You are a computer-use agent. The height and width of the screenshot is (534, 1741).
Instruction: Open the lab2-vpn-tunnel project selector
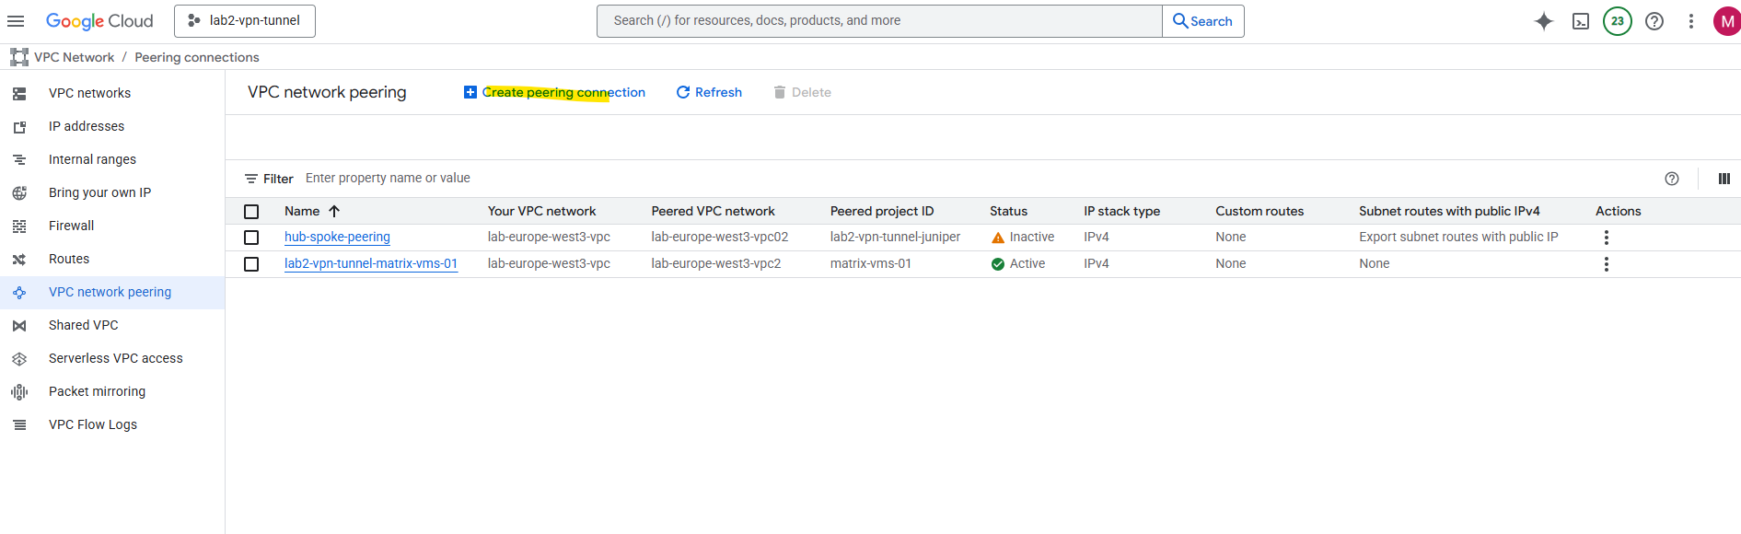tap(245, 21)
